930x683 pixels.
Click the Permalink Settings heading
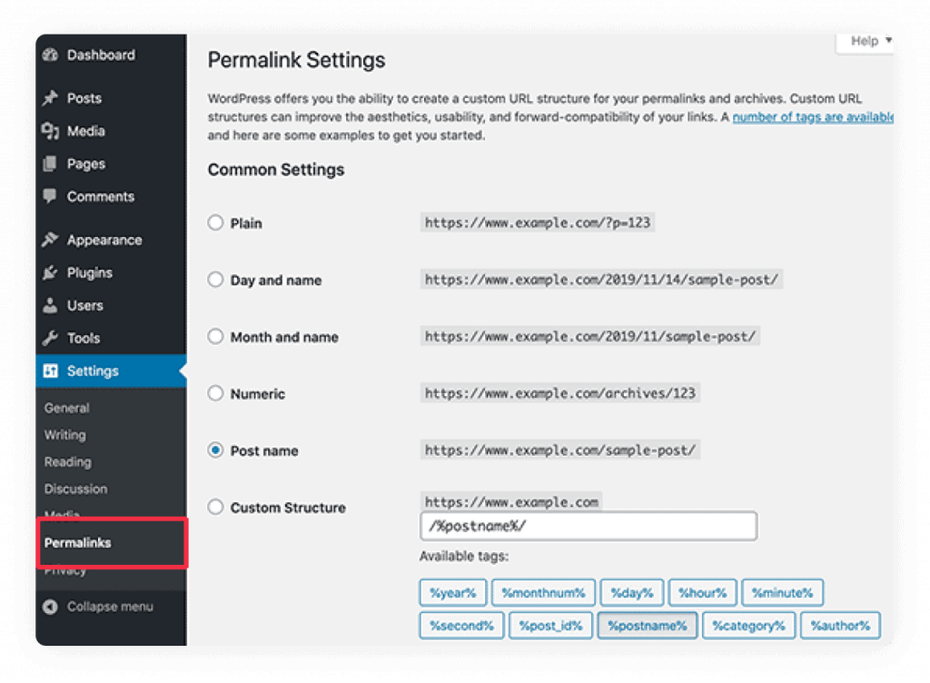click(297, 61)
